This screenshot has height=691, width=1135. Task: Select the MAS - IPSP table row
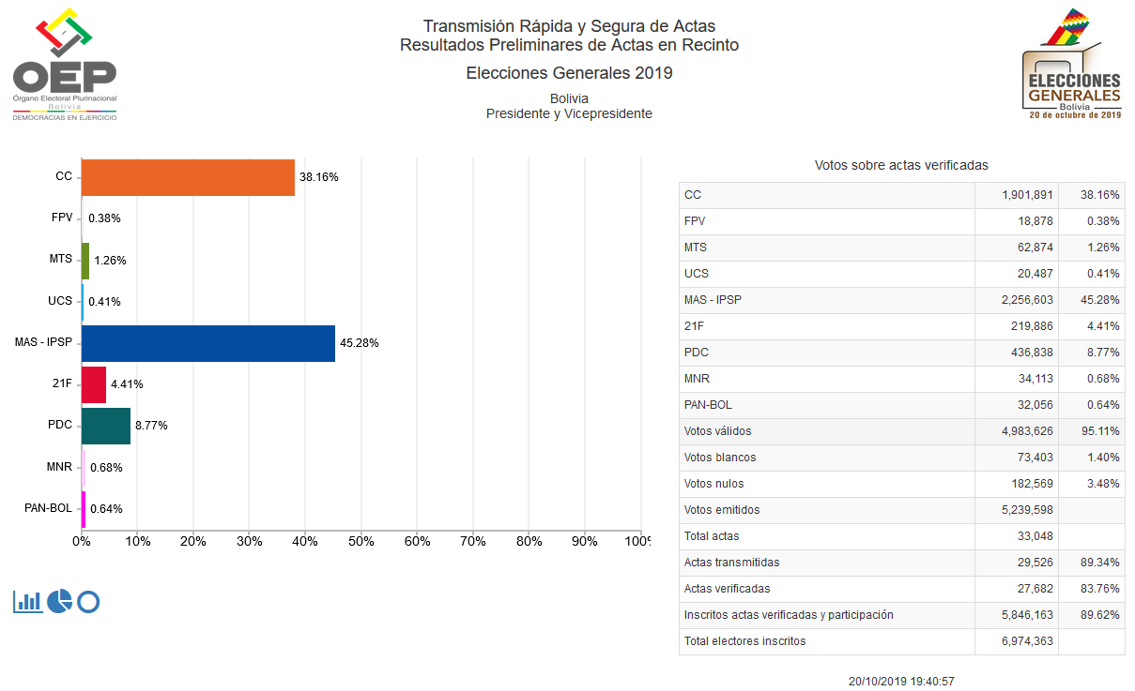click(x=901, y=300)
